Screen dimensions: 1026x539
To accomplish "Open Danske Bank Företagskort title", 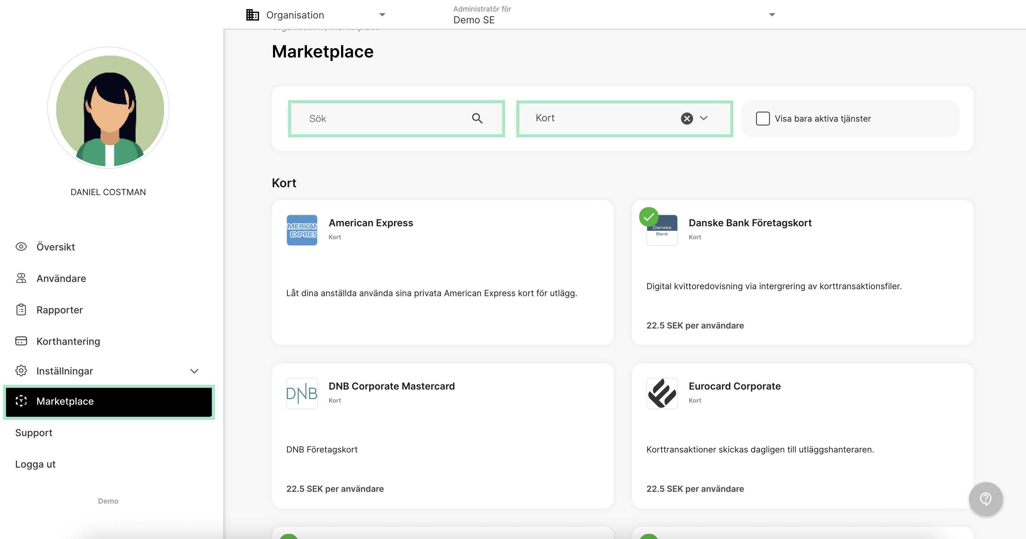I will 750,223.
